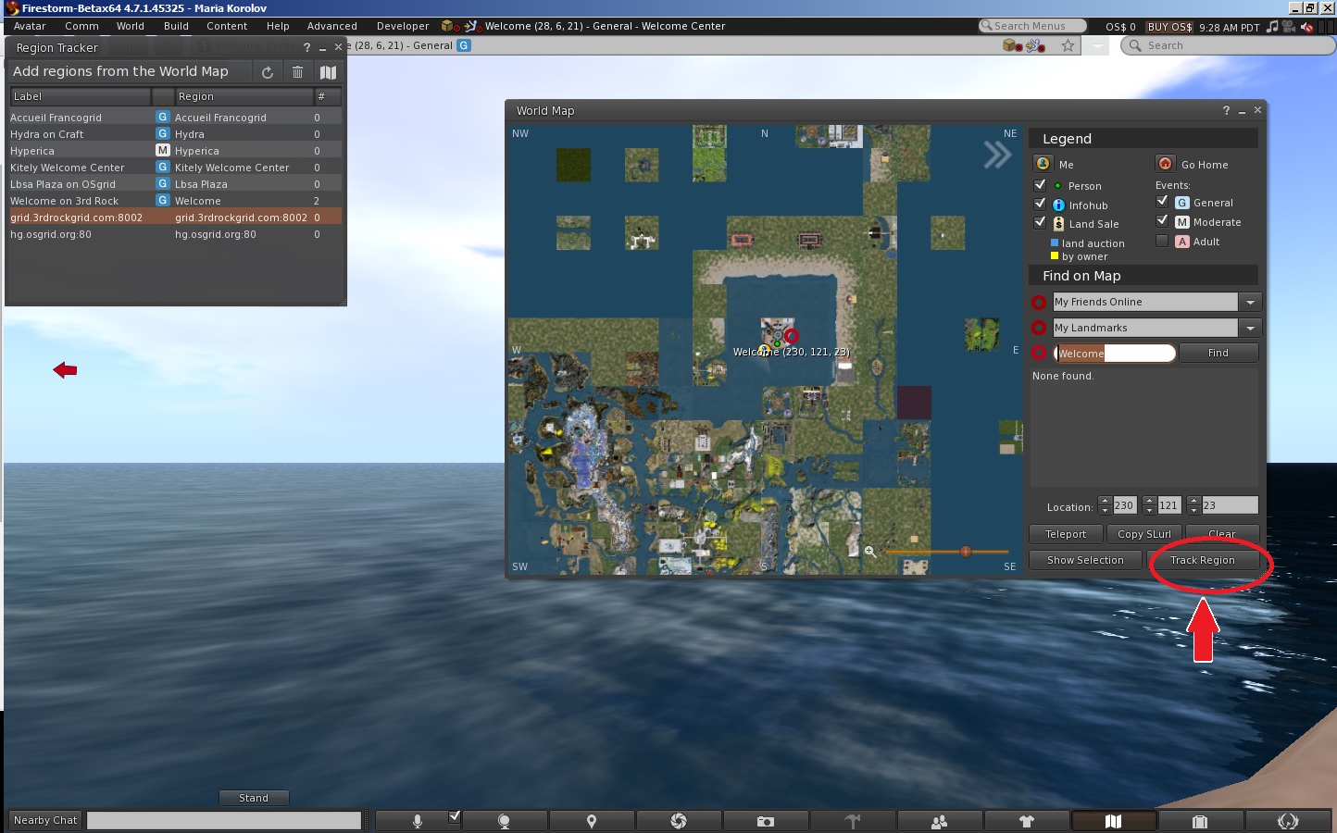Open the Avatar menu
Image resolution: width=1337 pixels, height=833 pixels.
click(30, 26)
